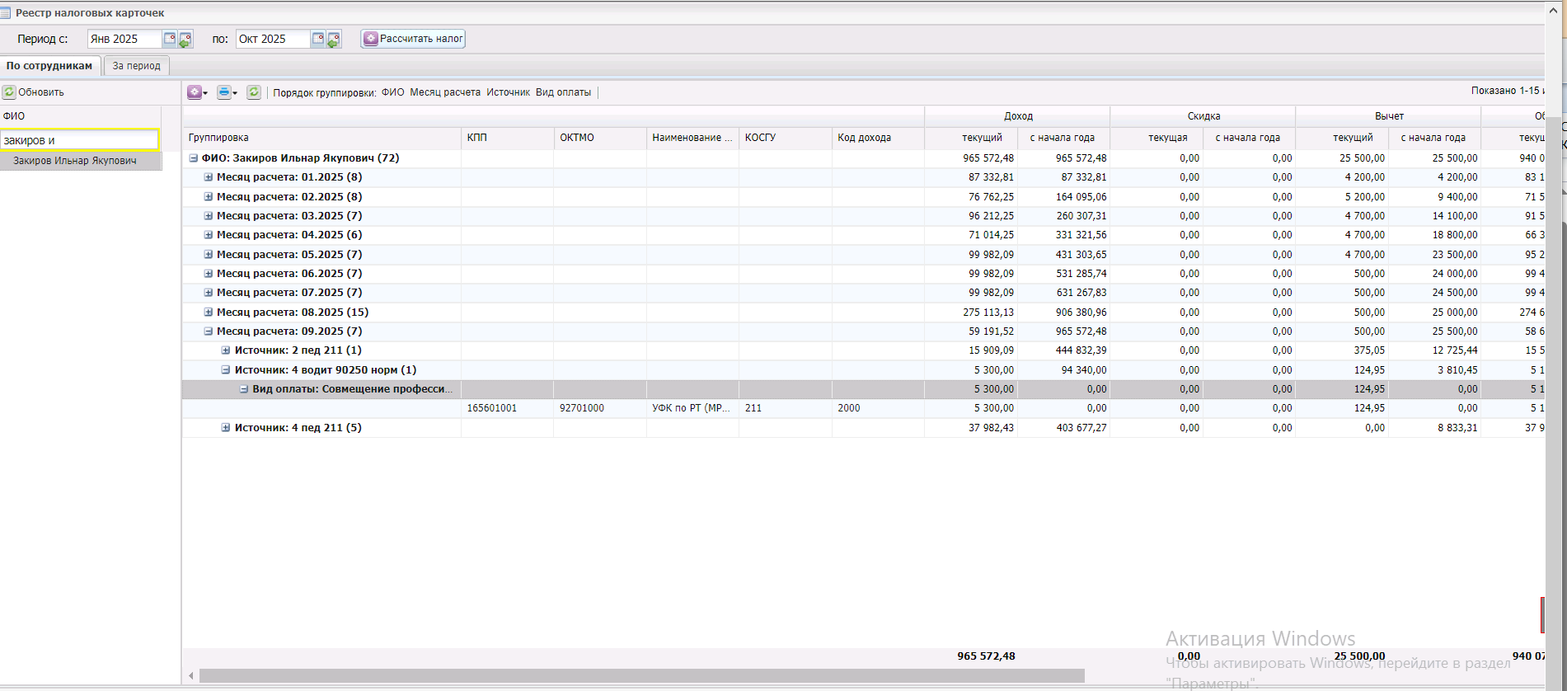Click КОСГУ cell 211 in detail row
This screenshot has width=1567, height=691.
[x=786, y=408]
